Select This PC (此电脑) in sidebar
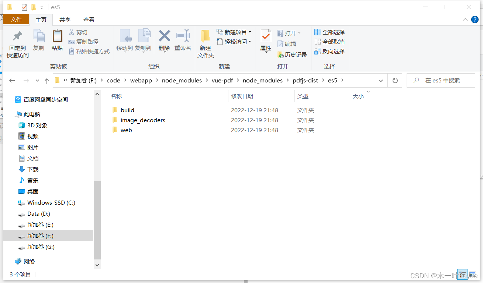 click(32, 114)
